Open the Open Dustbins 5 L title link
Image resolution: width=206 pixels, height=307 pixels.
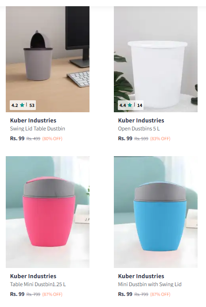point(139,129)
